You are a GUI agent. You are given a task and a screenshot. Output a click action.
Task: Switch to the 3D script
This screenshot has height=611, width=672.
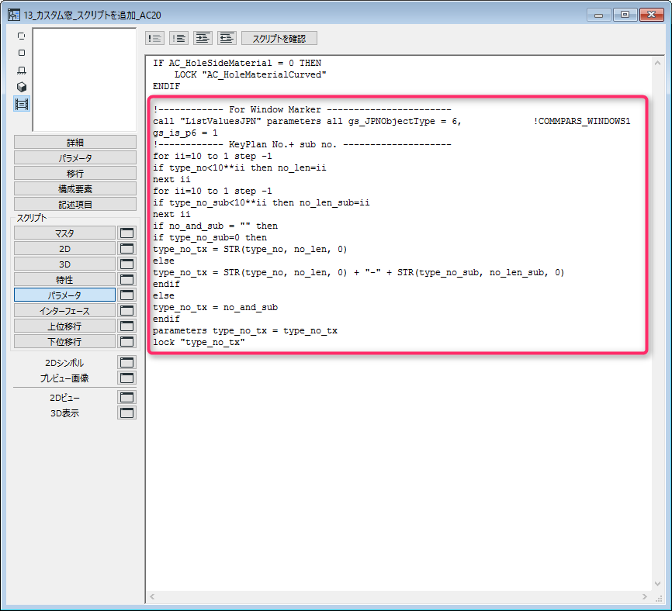64,264
